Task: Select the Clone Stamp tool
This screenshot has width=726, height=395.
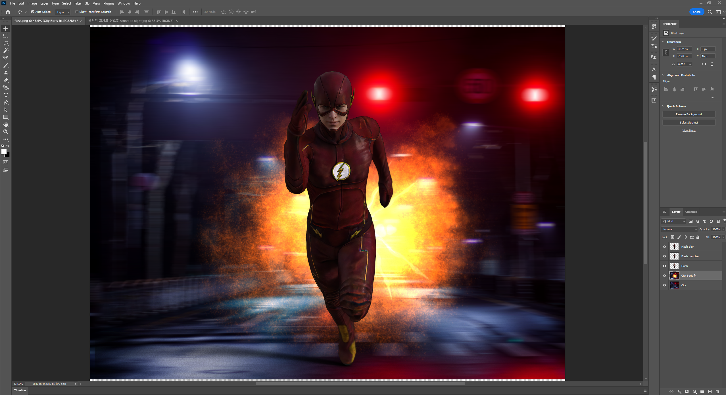Action: coord(6,73)
